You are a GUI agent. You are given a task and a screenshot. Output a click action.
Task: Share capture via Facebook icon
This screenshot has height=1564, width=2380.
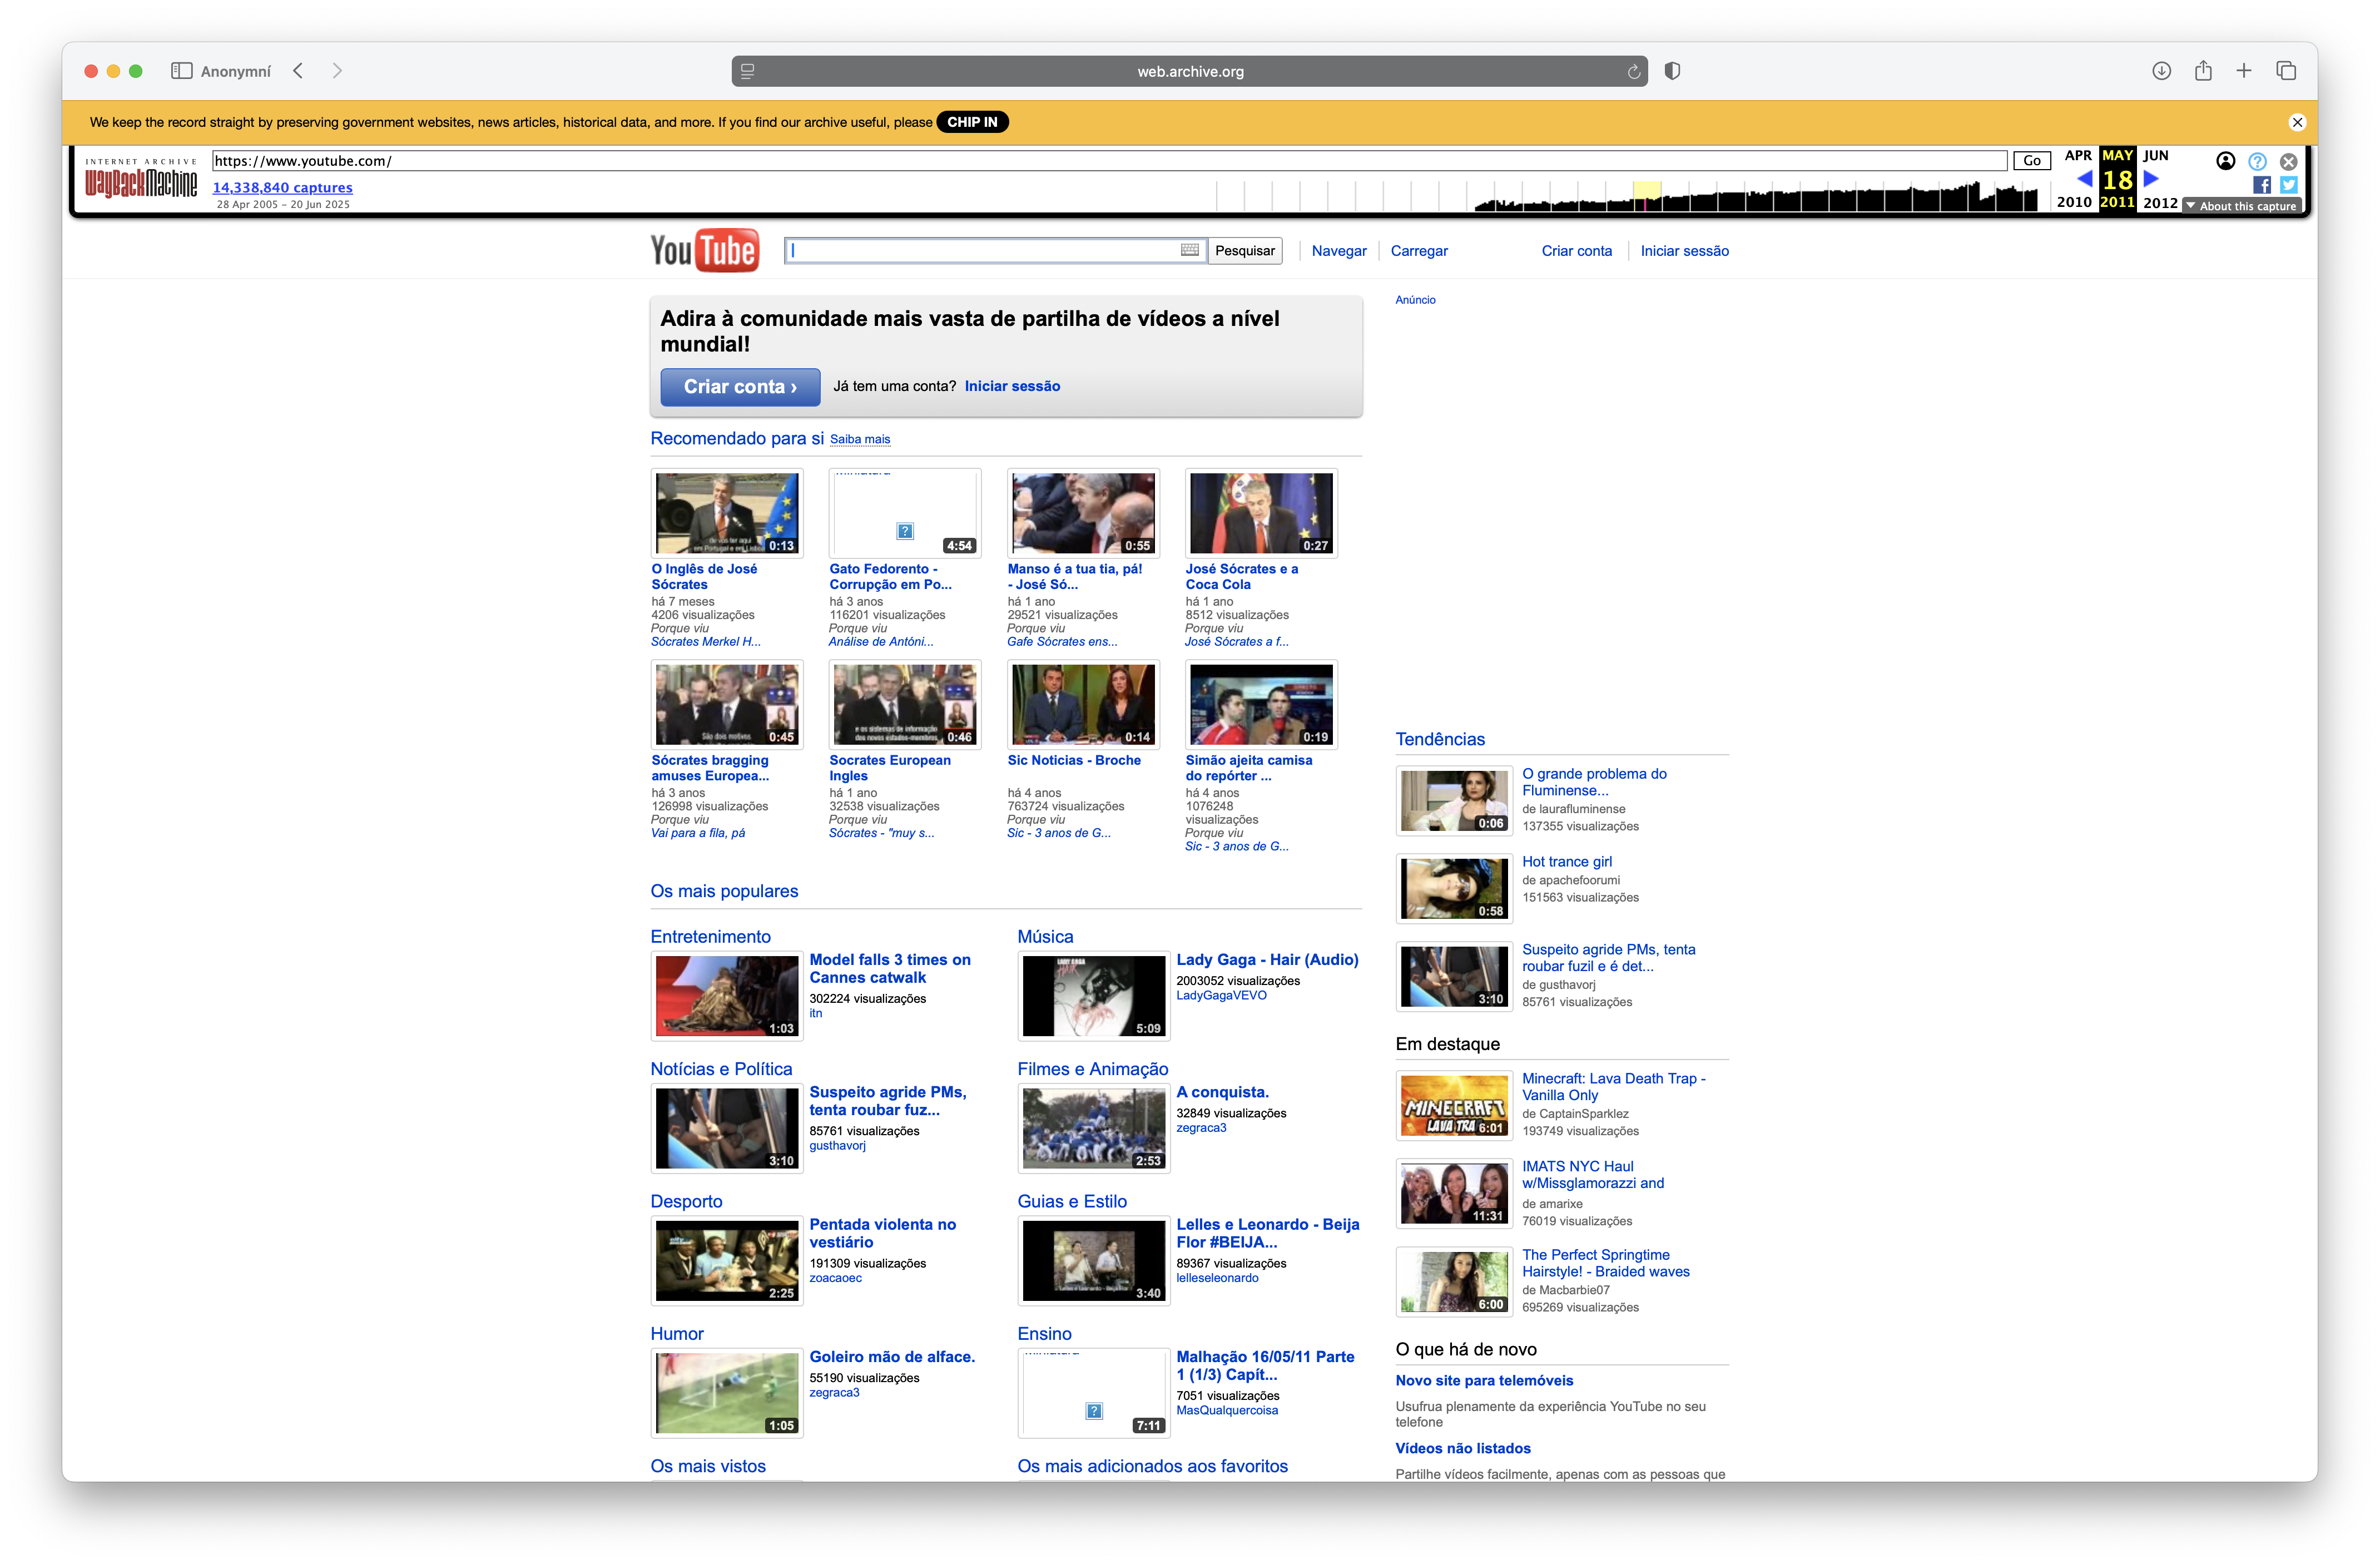tap(2261, 185)
